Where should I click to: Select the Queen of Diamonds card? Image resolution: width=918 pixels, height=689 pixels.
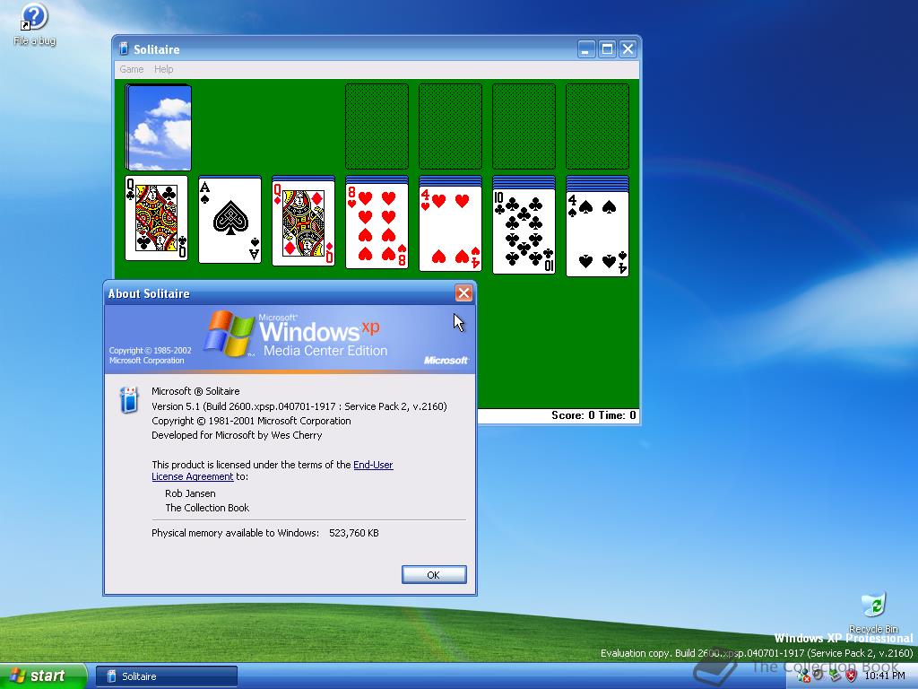point(304,222)
